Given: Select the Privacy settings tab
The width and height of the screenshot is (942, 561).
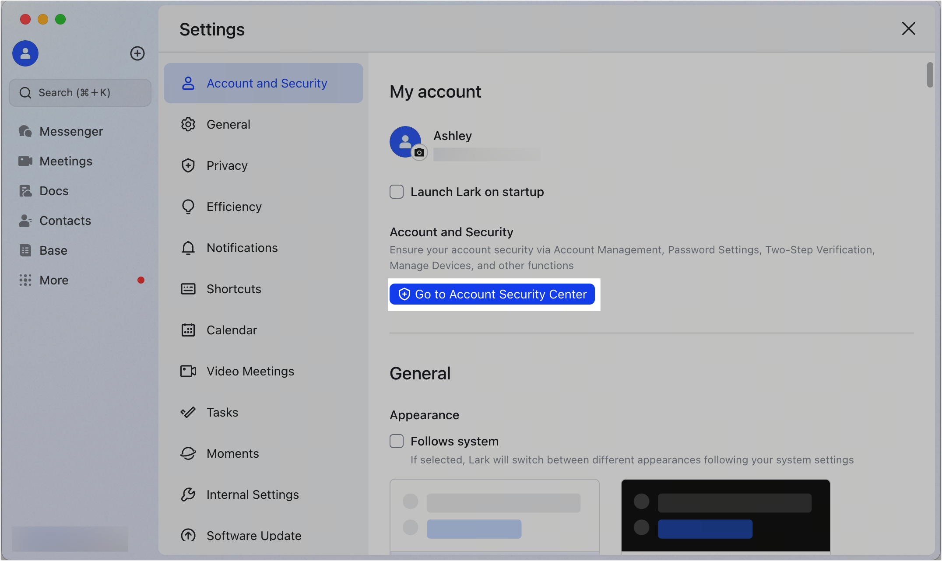Looking at the screenshot, I should (227, 165).
